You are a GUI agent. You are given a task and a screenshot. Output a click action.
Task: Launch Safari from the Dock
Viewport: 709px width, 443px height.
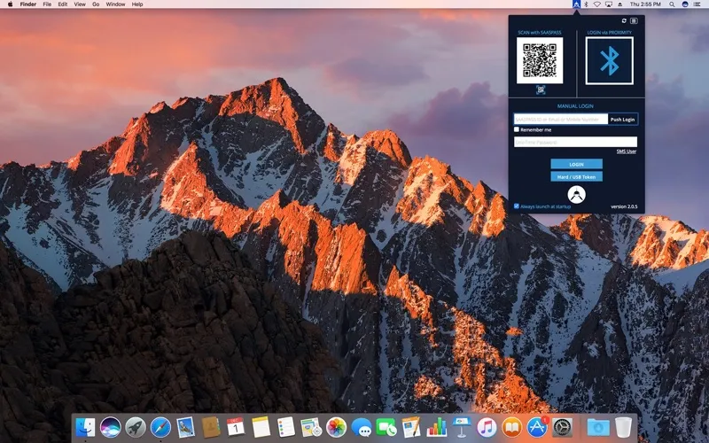pos(160,427)
